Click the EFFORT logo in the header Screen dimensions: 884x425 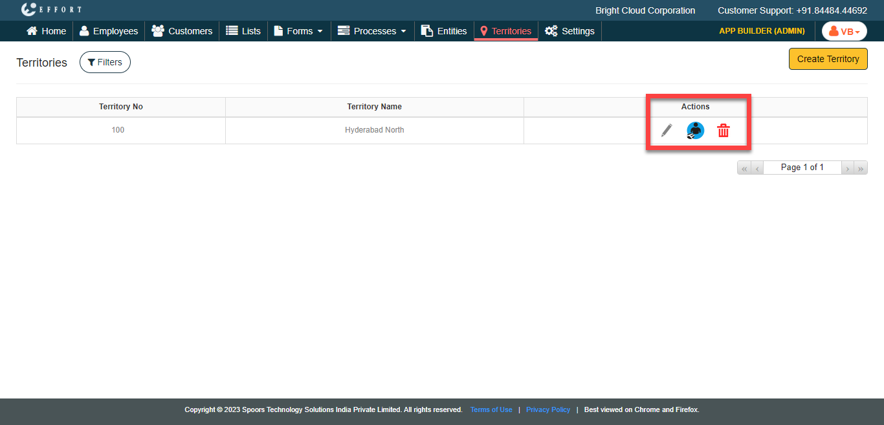click(x=51, y=10)
